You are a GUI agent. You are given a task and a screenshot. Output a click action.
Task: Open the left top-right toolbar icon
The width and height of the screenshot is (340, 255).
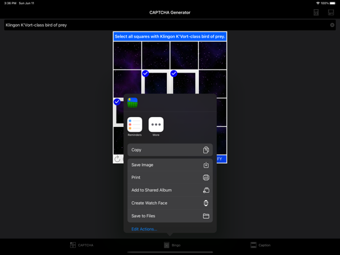coord(316,12)
